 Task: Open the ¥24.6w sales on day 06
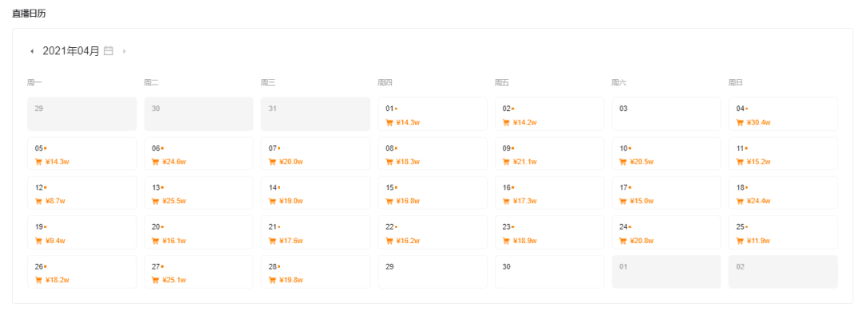(176, 162)
